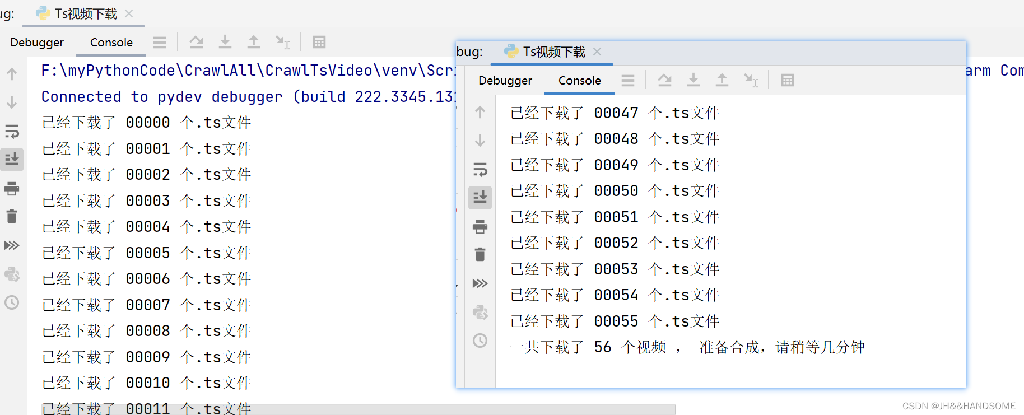Click Print icon in left window sidebar
Screen dimensions: 1024x415
coord(12,188)
